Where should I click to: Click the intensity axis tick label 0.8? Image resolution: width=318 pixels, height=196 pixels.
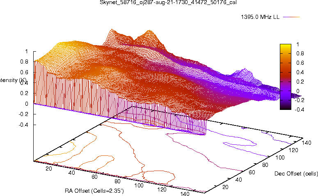click(24, 62)
